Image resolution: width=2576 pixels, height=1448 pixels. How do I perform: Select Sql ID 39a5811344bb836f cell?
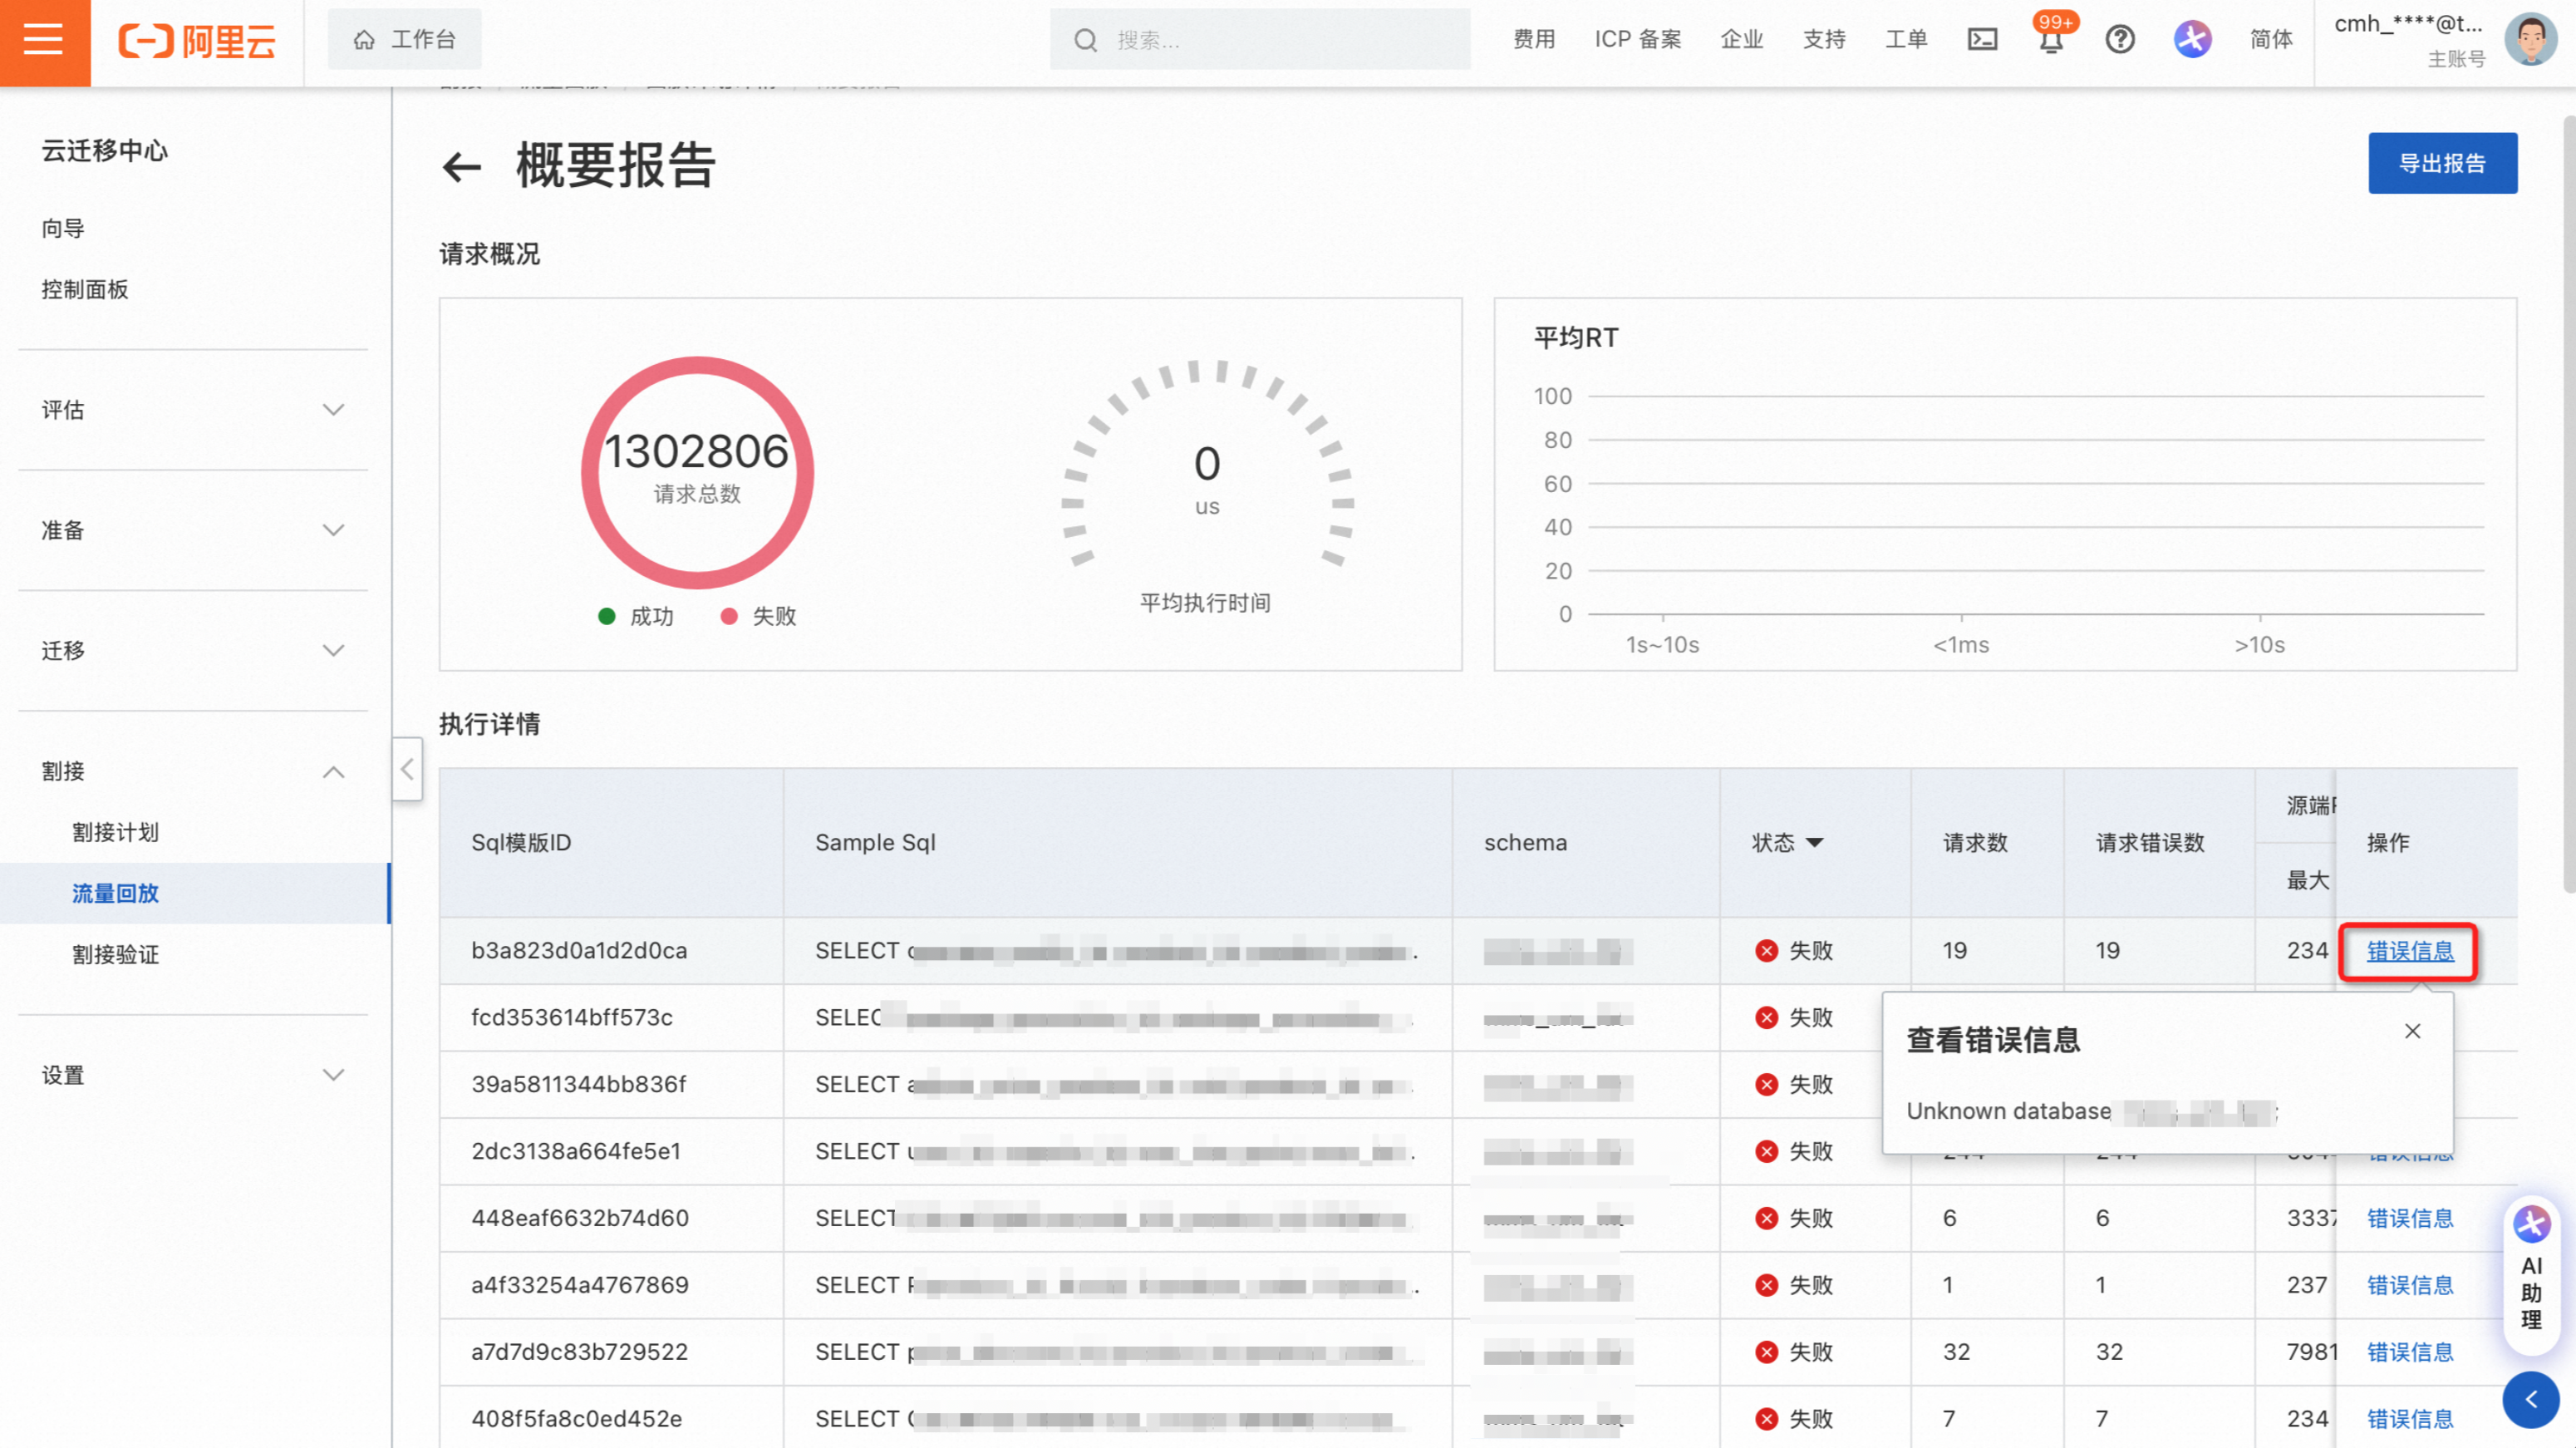(x=611, y=1085)
